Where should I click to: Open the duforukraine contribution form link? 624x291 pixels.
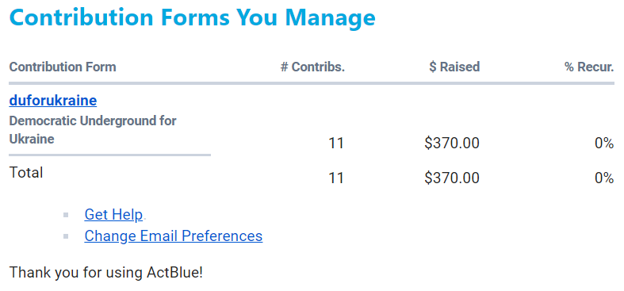pyautogui.click(x=53, y=101)
